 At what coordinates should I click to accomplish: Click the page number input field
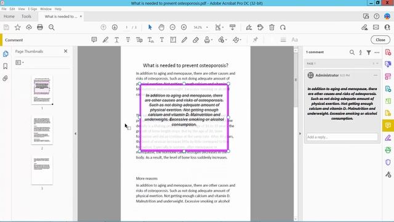point(127,27)
